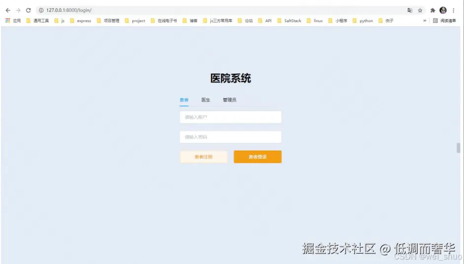View site information icon in address bar
464x264 pixels.
pos(41,10)
